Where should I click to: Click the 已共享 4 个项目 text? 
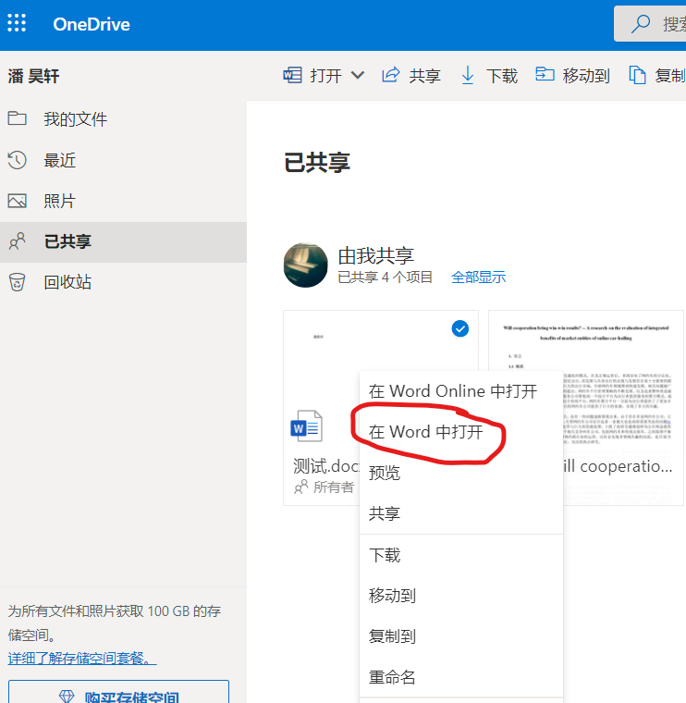tap(385, 277)
